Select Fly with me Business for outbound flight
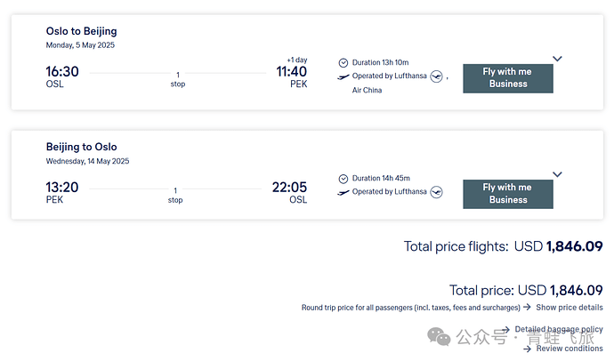The height and width of the screenshot is (361, 614). 508,78
